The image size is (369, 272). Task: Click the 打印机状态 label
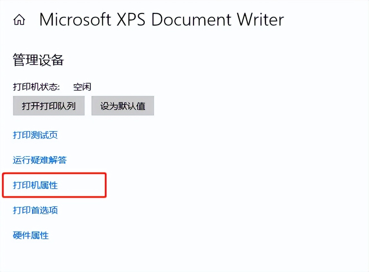pos(36,87)
